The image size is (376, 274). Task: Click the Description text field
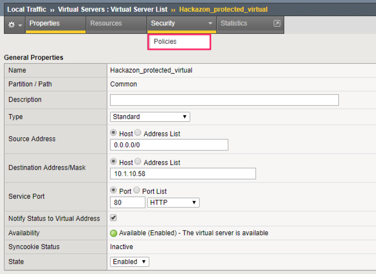(224, 100)
